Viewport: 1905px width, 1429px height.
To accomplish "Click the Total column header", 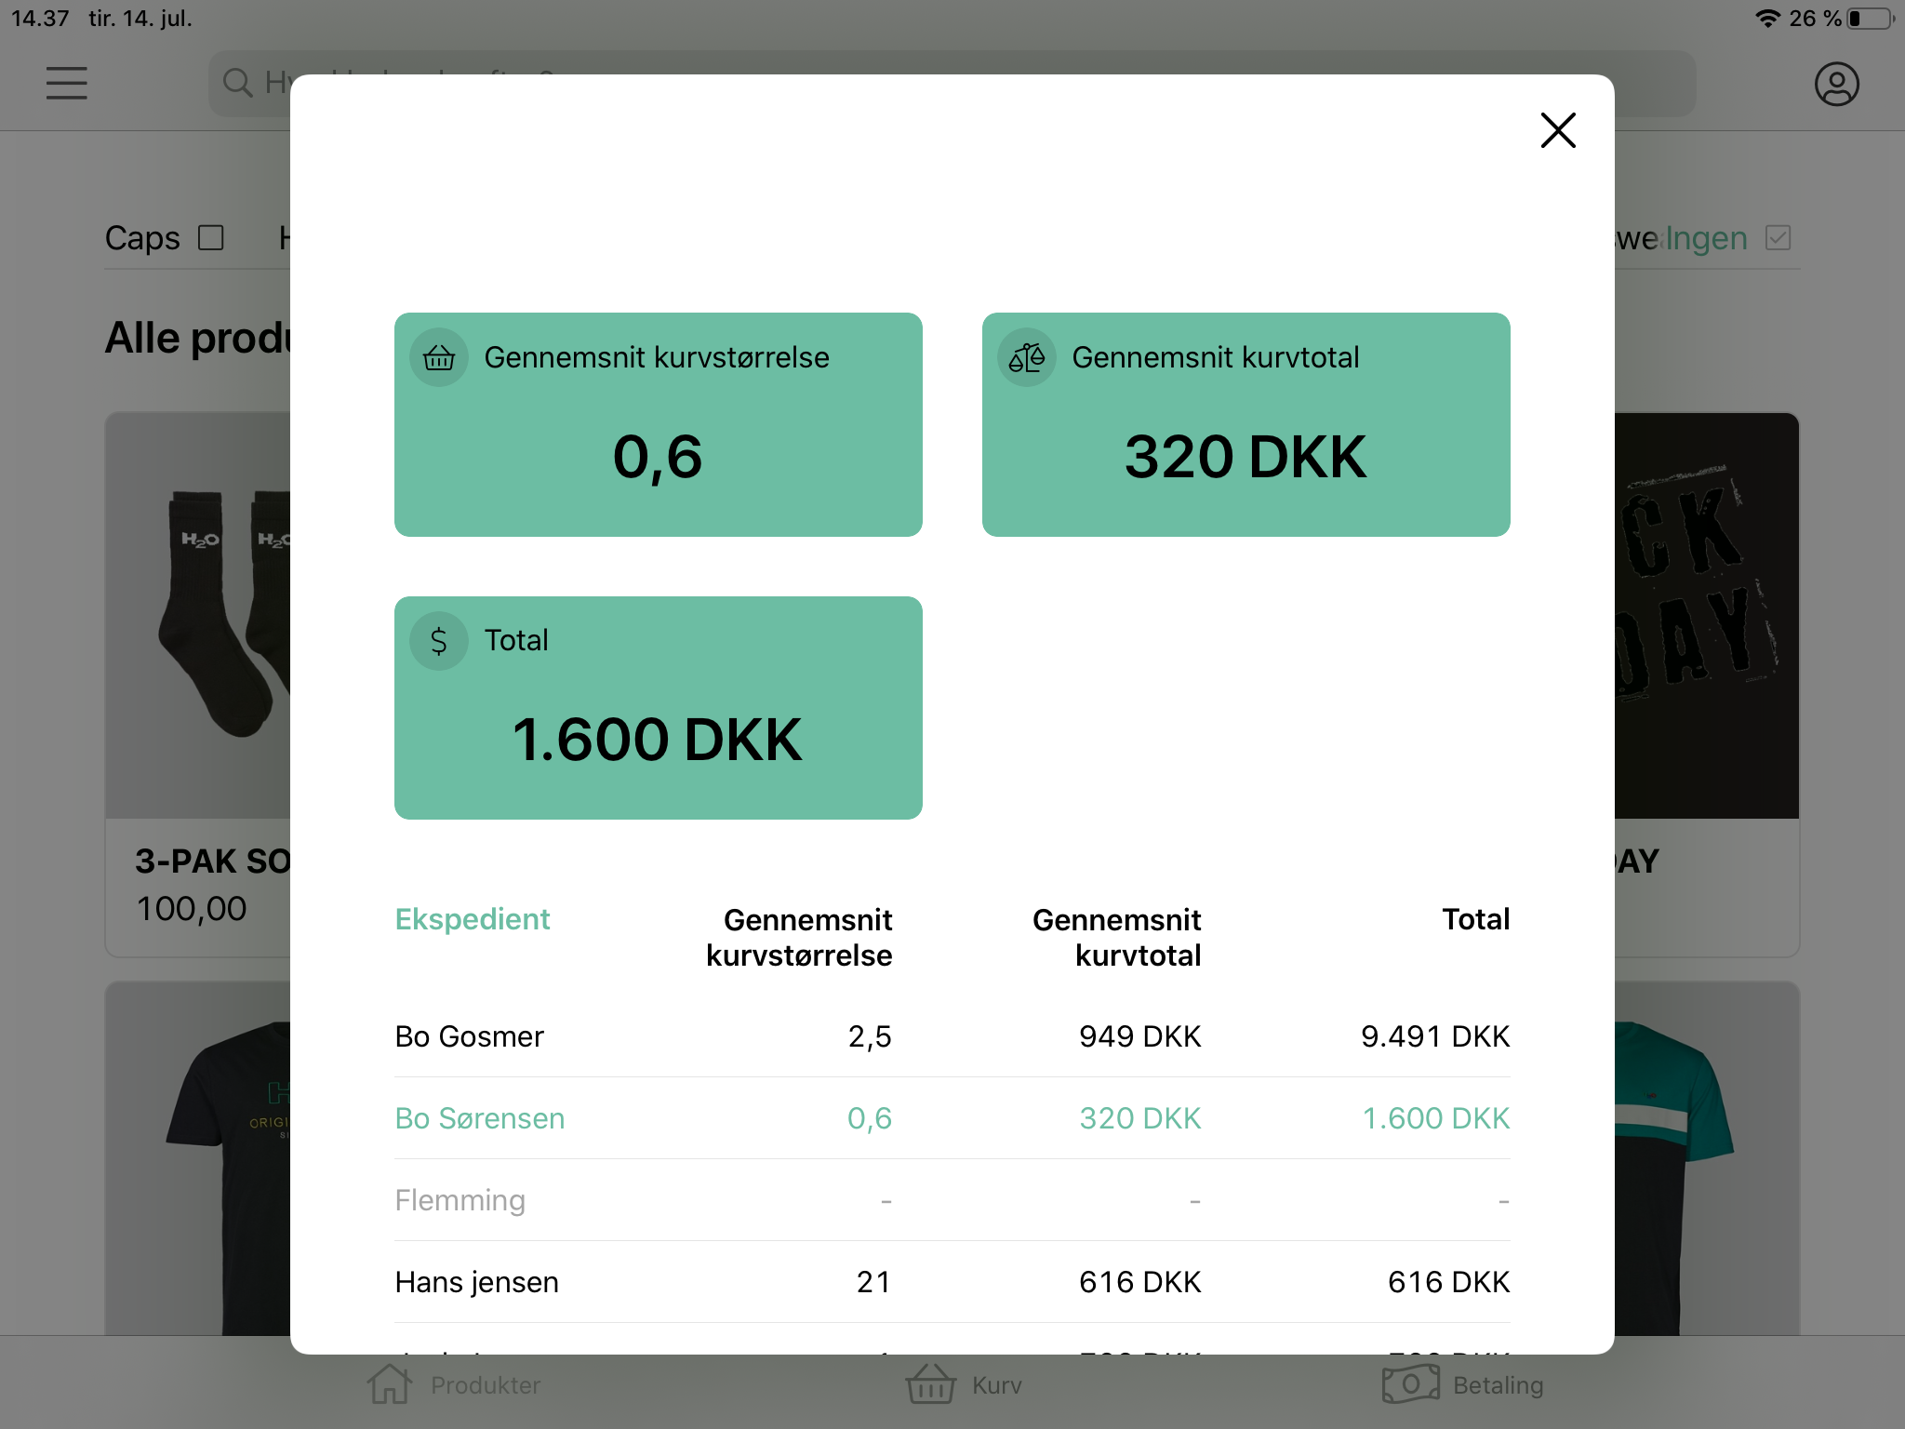I will 1475,919.
